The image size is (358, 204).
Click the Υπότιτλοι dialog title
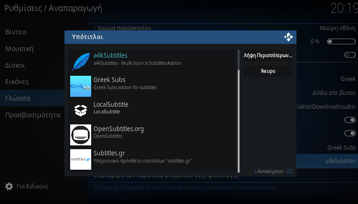[87, 37]
